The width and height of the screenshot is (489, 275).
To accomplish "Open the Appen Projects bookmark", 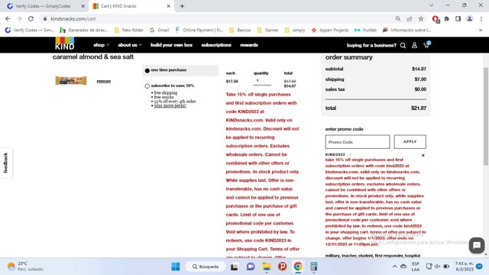I will pos(329,30).
